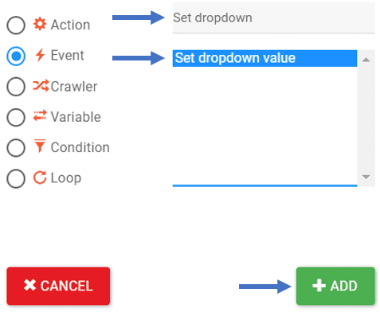The image size is (380, 316).
Task: Select the Variable radio button
Action: coord(16,117)
